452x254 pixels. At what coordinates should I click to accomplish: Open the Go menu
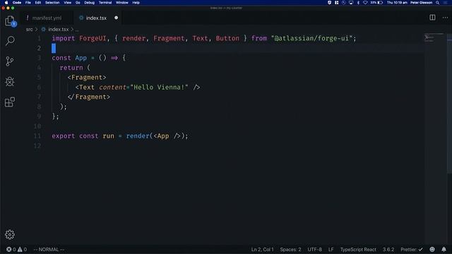[78, 3]
